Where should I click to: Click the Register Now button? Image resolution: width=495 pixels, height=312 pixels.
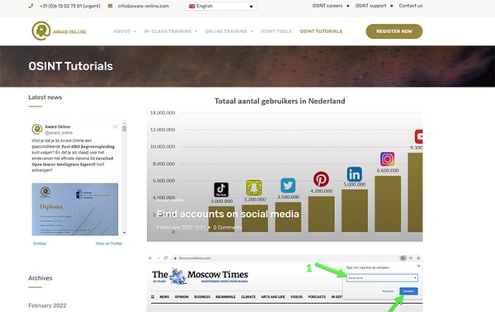click(x=394, y=31)
